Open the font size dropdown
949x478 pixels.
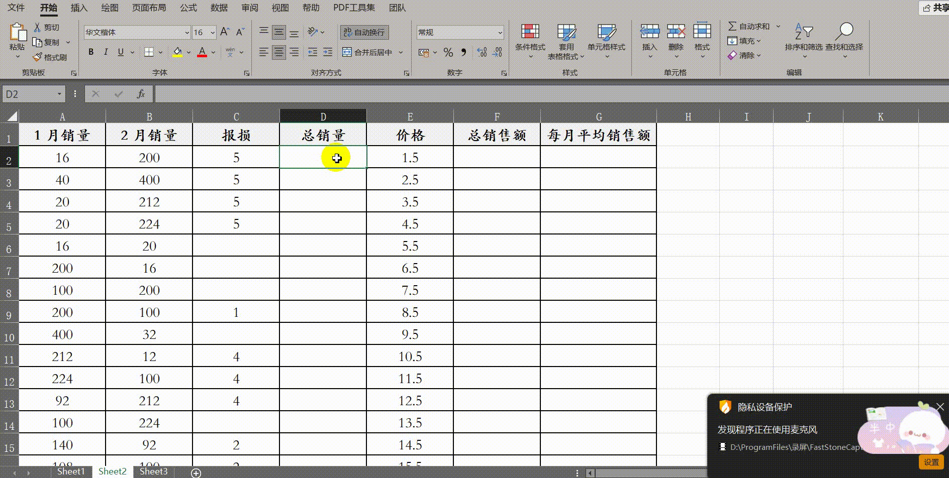(213, 32)
